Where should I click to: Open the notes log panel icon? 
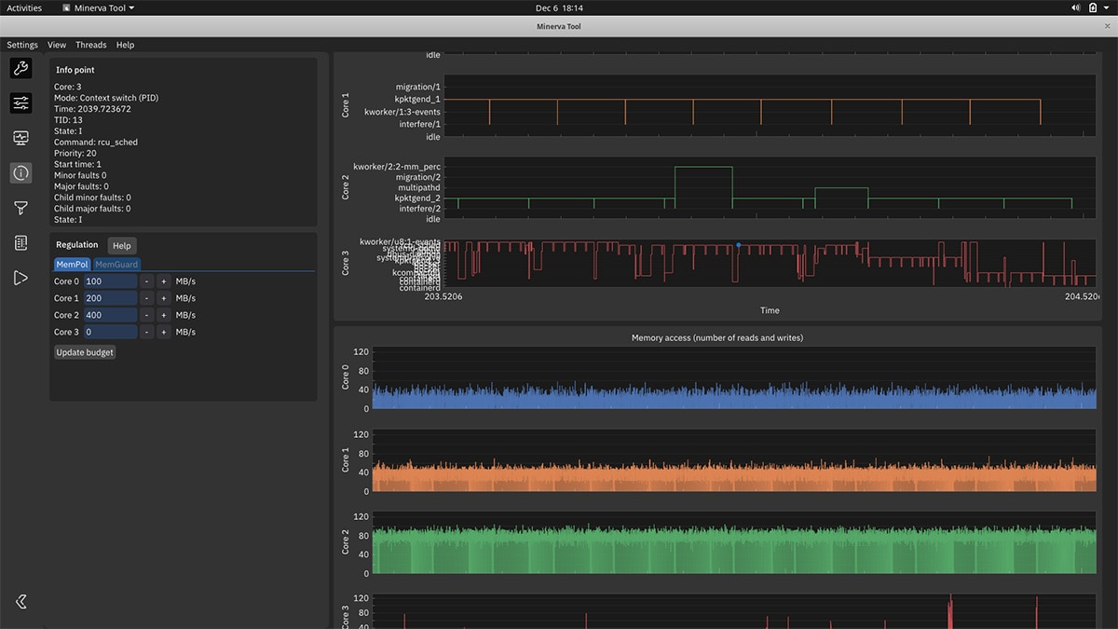[20, 242]
